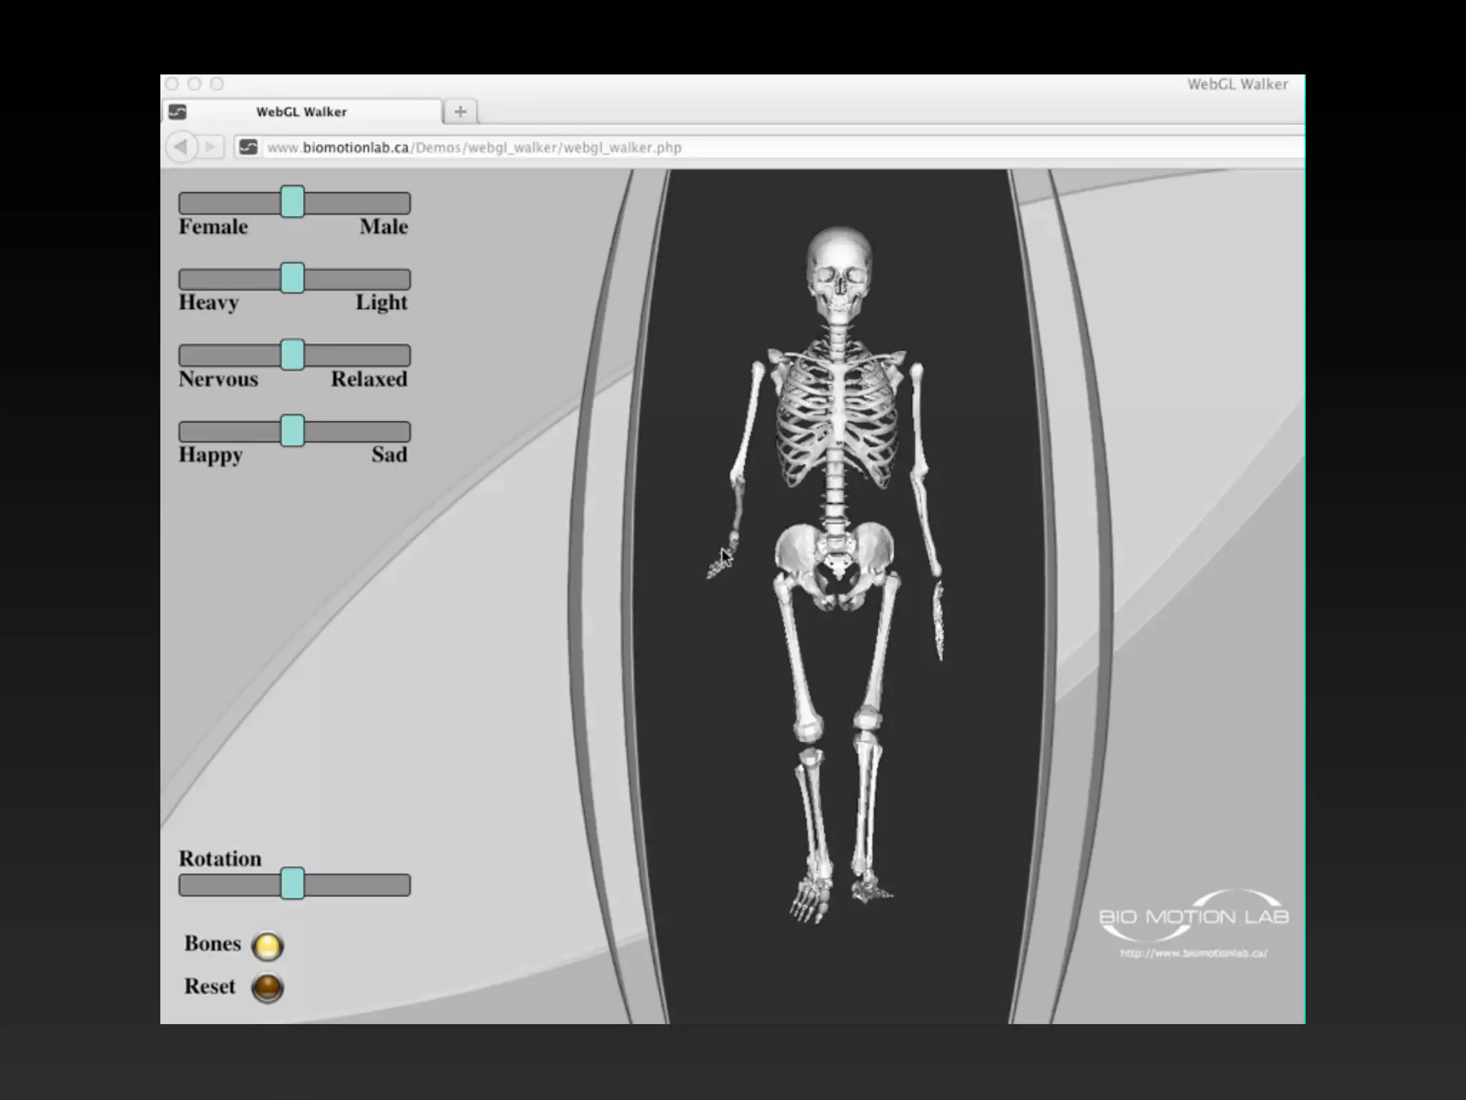1466x1100 pixels.
Task: Click the WebGL Walker tab favicon
Action: pos(177,112)
